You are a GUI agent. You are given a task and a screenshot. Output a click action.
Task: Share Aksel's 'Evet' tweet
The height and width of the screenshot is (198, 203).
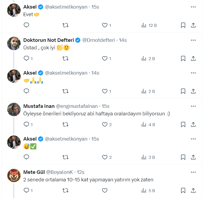[193, 25]
